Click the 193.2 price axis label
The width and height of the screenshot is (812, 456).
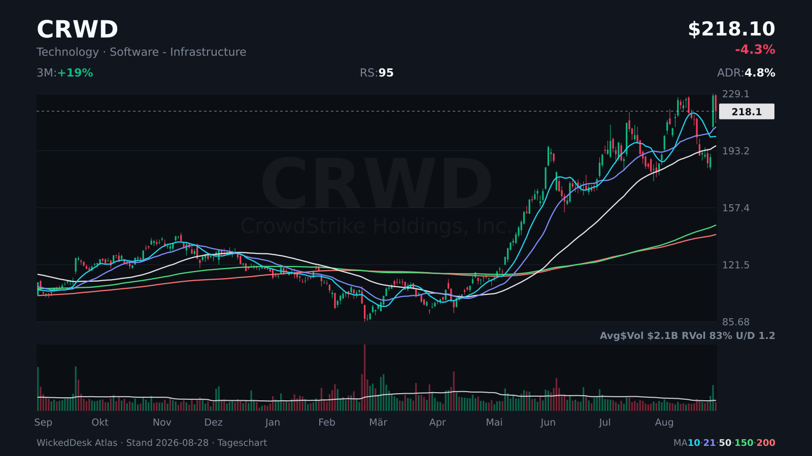736,151
